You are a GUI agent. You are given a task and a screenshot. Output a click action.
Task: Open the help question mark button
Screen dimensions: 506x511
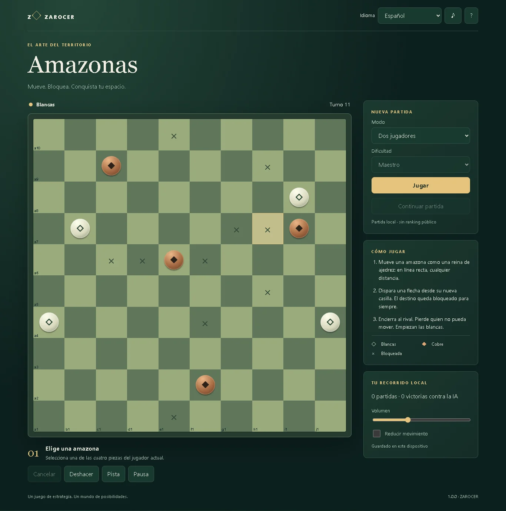click(471, 16)
